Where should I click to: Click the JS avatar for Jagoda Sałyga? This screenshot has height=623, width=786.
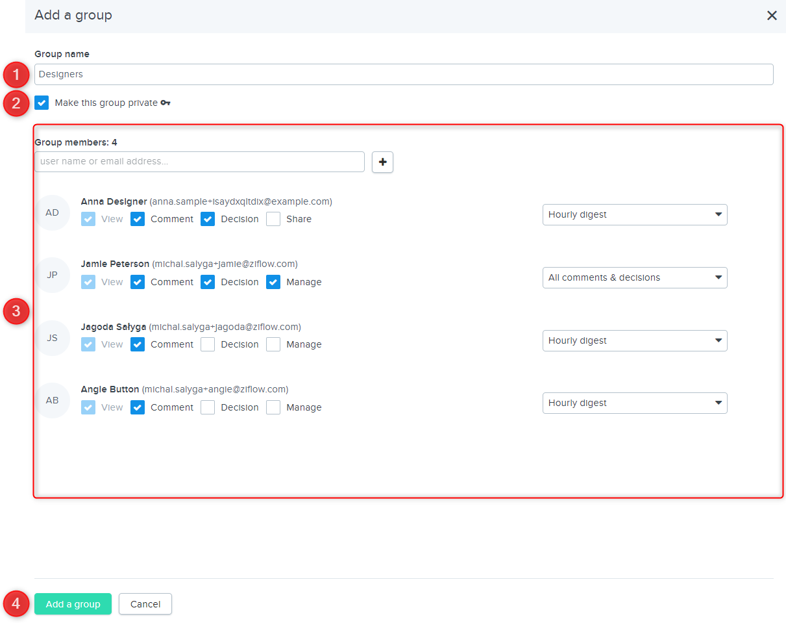(52, 338)
